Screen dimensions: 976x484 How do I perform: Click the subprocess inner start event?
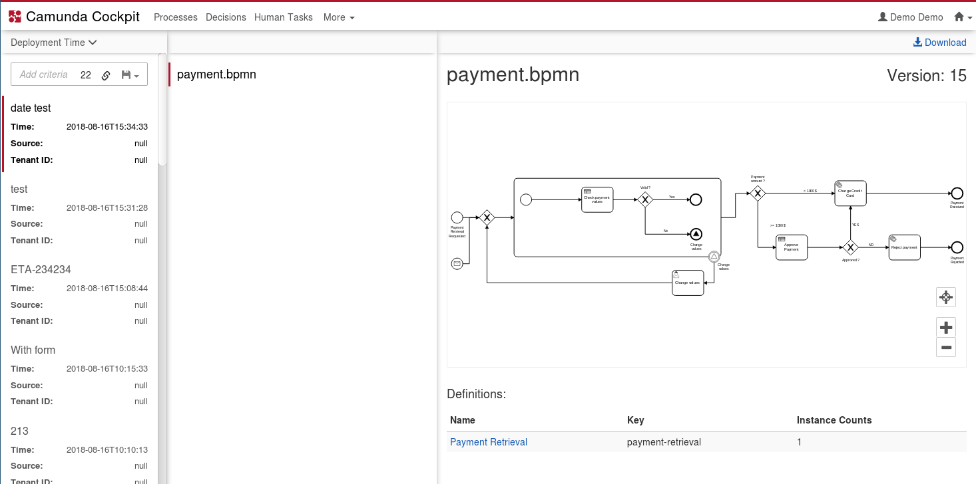pos(526,199)
